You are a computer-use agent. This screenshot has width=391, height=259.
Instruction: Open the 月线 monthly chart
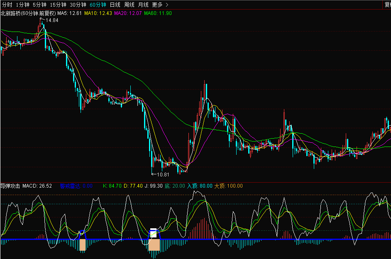[143, 5]
